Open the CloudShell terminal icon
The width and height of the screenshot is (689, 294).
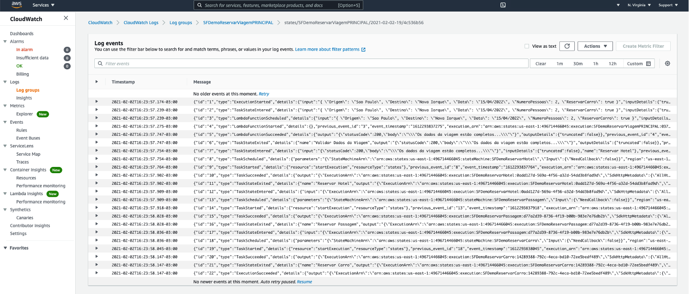tap(503, 5)
